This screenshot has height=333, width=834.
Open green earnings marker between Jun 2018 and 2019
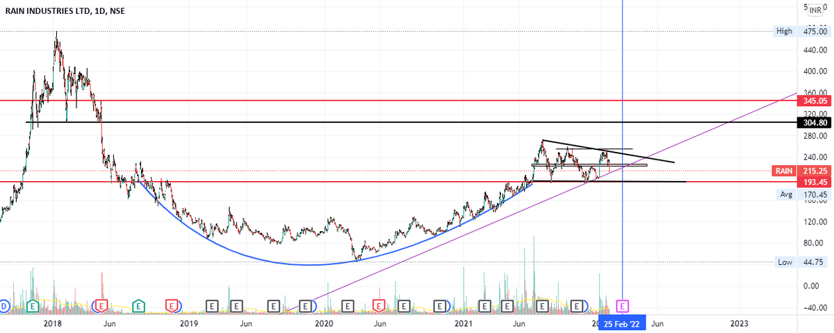pos(138,306)
